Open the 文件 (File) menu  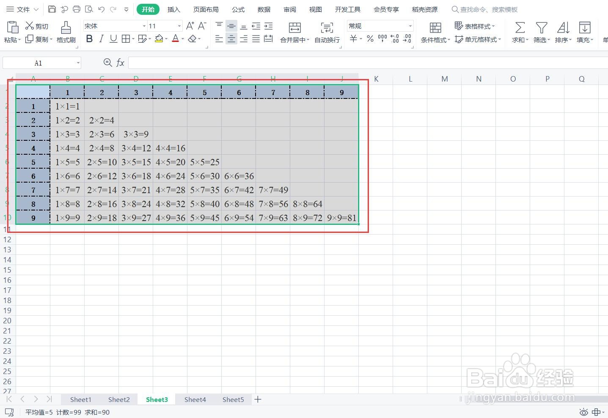[x=22, y=9]
